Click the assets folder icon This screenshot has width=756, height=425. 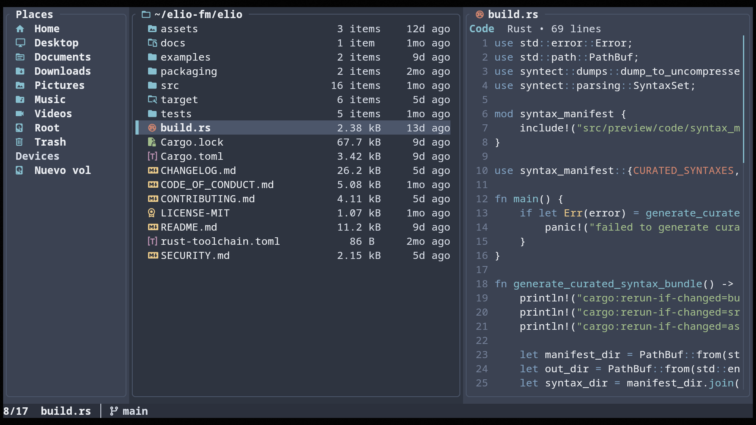[x=152, y=29]
